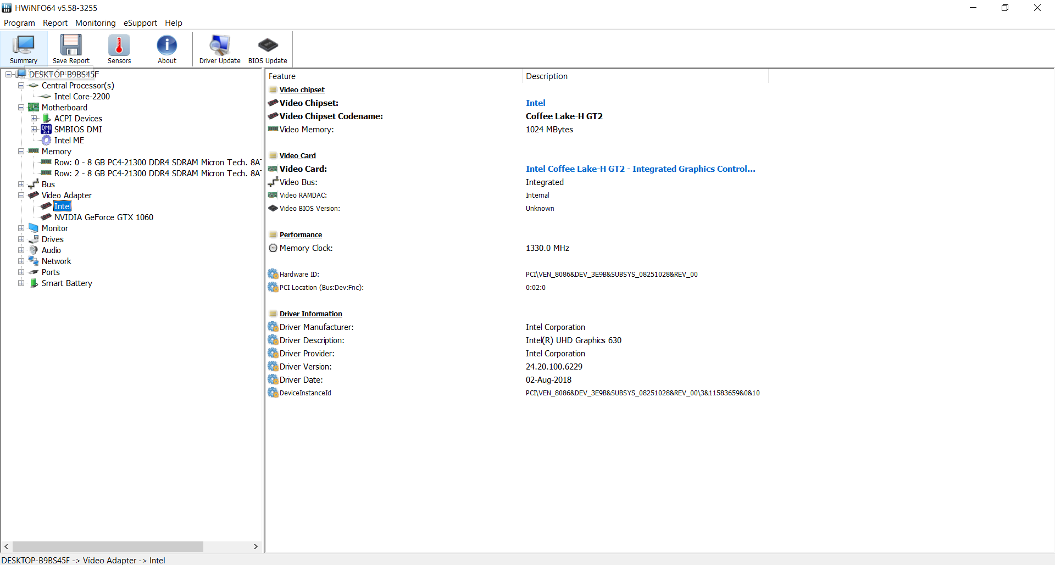The height and width of the screenshot is (565, 1055).
Task: Click the blue Intel chipset link
Action: click(536, 103)
